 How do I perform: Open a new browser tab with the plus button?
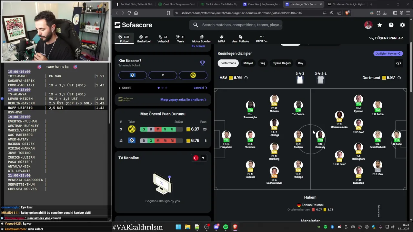click(x=371, y=4)
